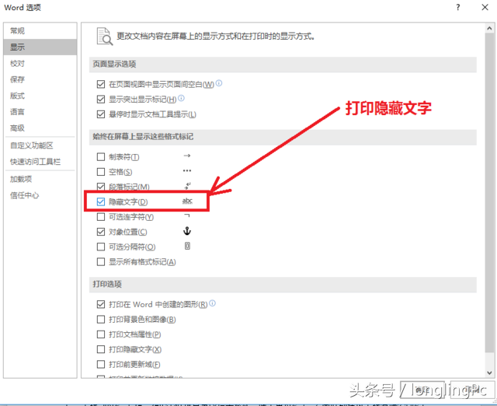
Task: Check 显示所有格式标记 checkbox
Action: point(101,262)
